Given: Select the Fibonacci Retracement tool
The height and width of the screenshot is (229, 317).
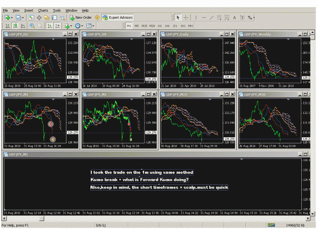Looking at the screenshot, I should (x=227, y=18).
